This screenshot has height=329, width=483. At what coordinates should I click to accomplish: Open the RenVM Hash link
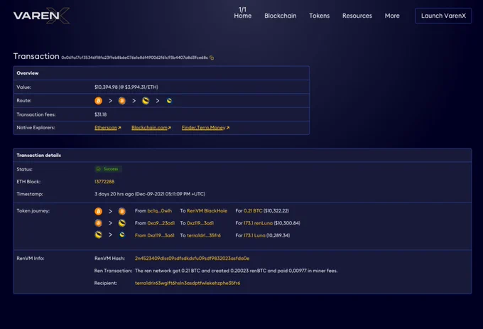click(x=192, y=259)
